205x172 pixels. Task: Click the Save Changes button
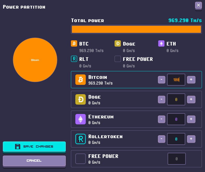click(34, 146)
